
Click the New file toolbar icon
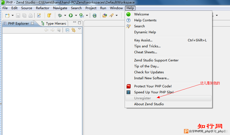point(7,15)
